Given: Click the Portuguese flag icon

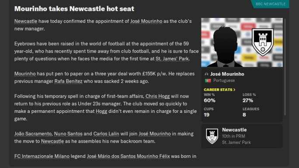Looking at the screenshot, I should [x=208, y=80].
